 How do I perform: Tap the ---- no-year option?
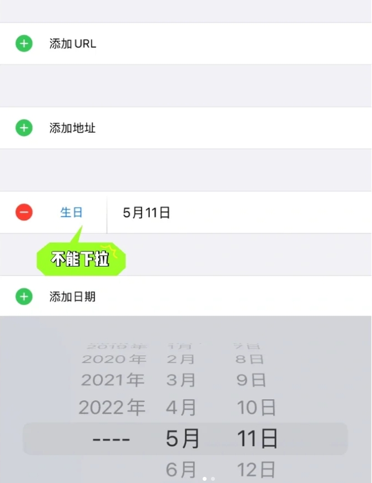coord(112,439)
